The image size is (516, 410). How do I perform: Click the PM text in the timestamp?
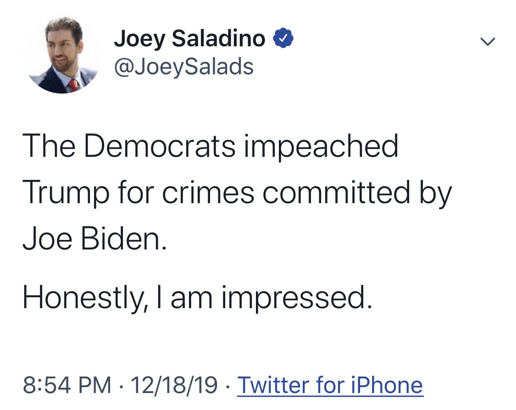(x=95, y=385)
